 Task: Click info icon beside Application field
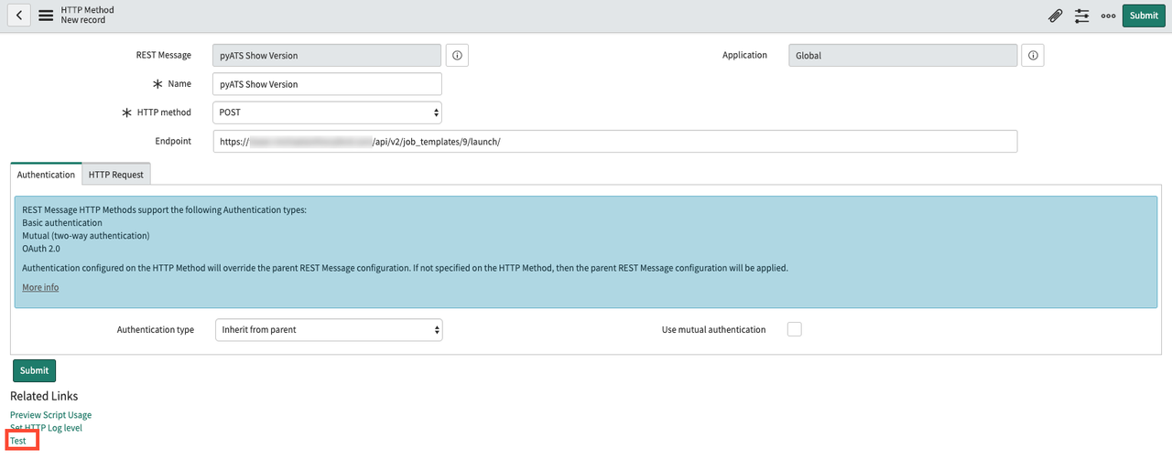1033,56
